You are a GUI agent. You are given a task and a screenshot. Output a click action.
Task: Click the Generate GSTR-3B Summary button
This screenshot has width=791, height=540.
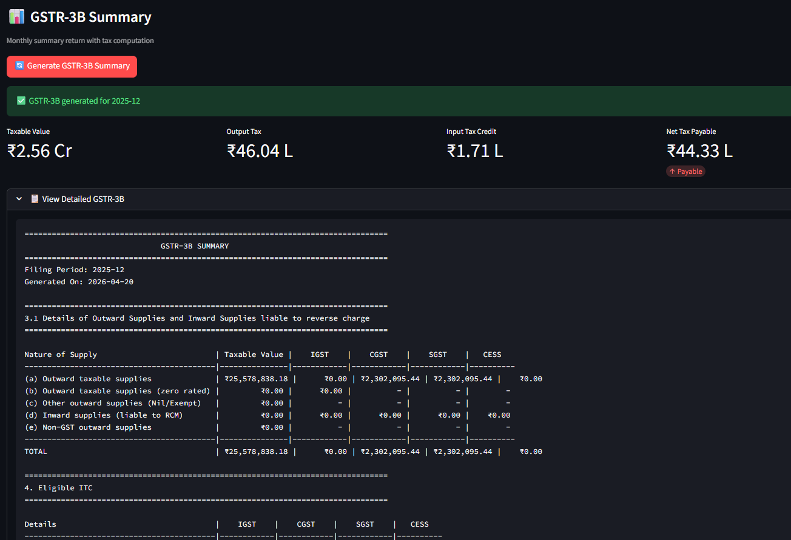pos(72,66)
